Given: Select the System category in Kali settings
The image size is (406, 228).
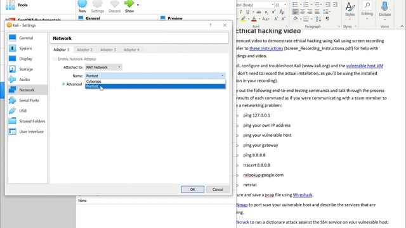Looking at the screenshot, I should point(25,48).
